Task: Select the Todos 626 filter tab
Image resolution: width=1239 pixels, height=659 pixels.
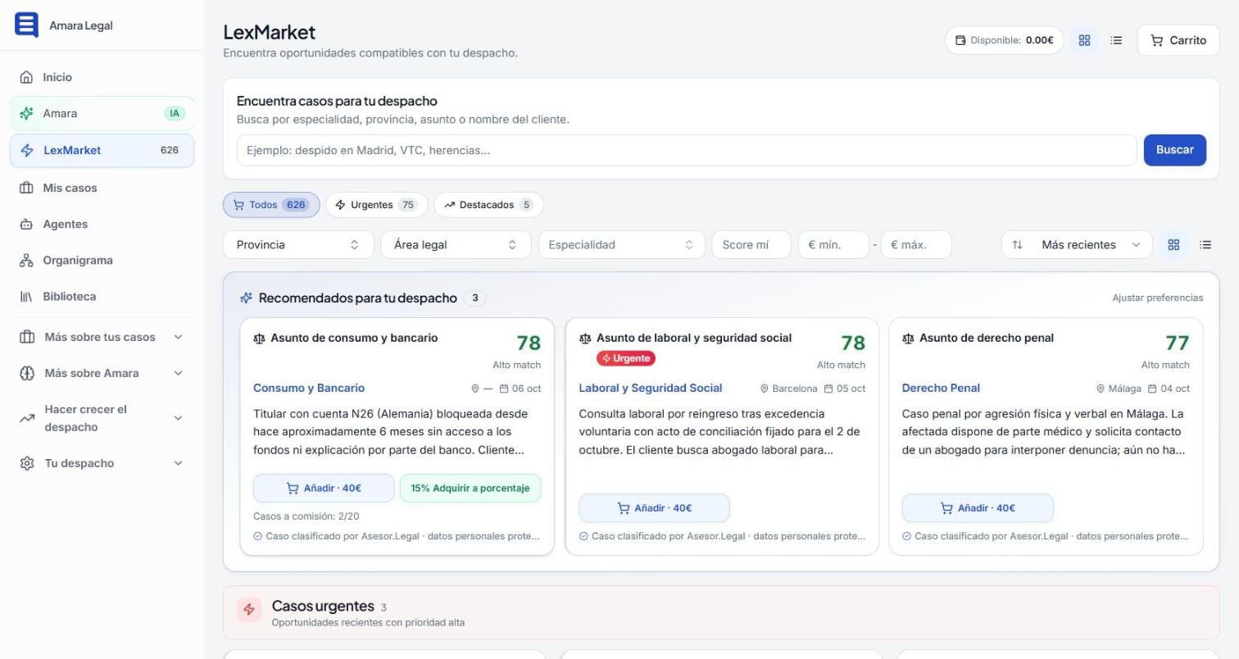Action: (271, 205)
